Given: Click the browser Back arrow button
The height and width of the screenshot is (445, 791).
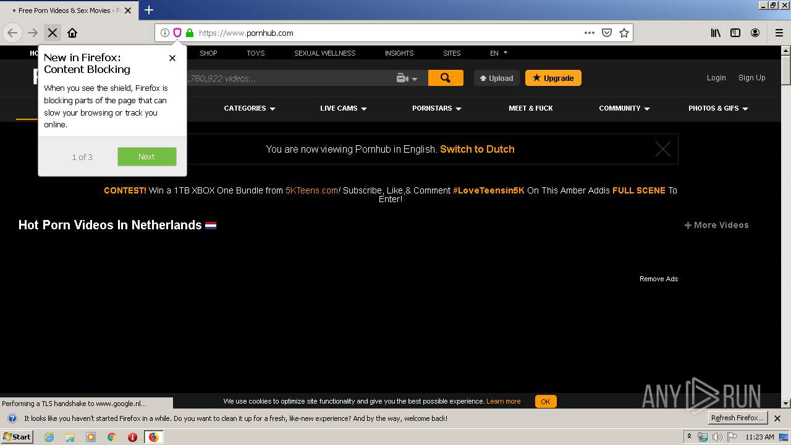Looking at the screenshot, I should (x=12, y=33).
